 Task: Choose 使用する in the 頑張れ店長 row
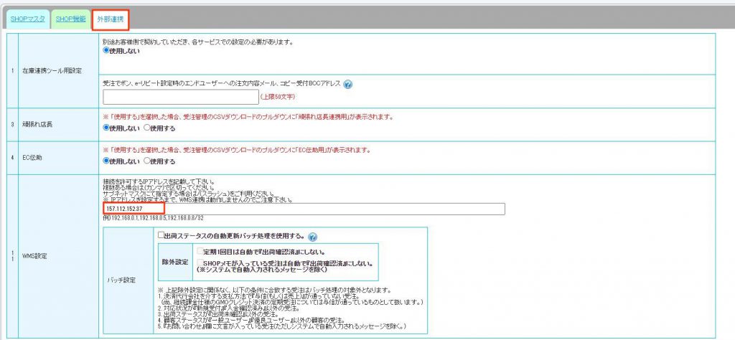click(148, 128)
